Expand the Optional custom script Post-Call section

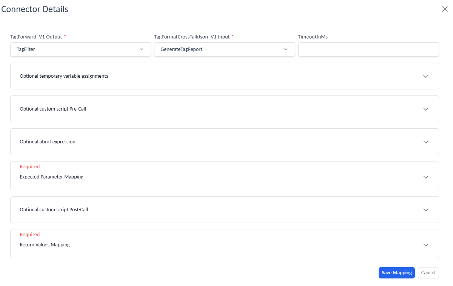tap(54, 210)
